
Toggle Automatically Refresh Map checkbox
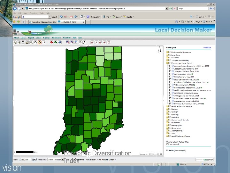click(167, 142)
